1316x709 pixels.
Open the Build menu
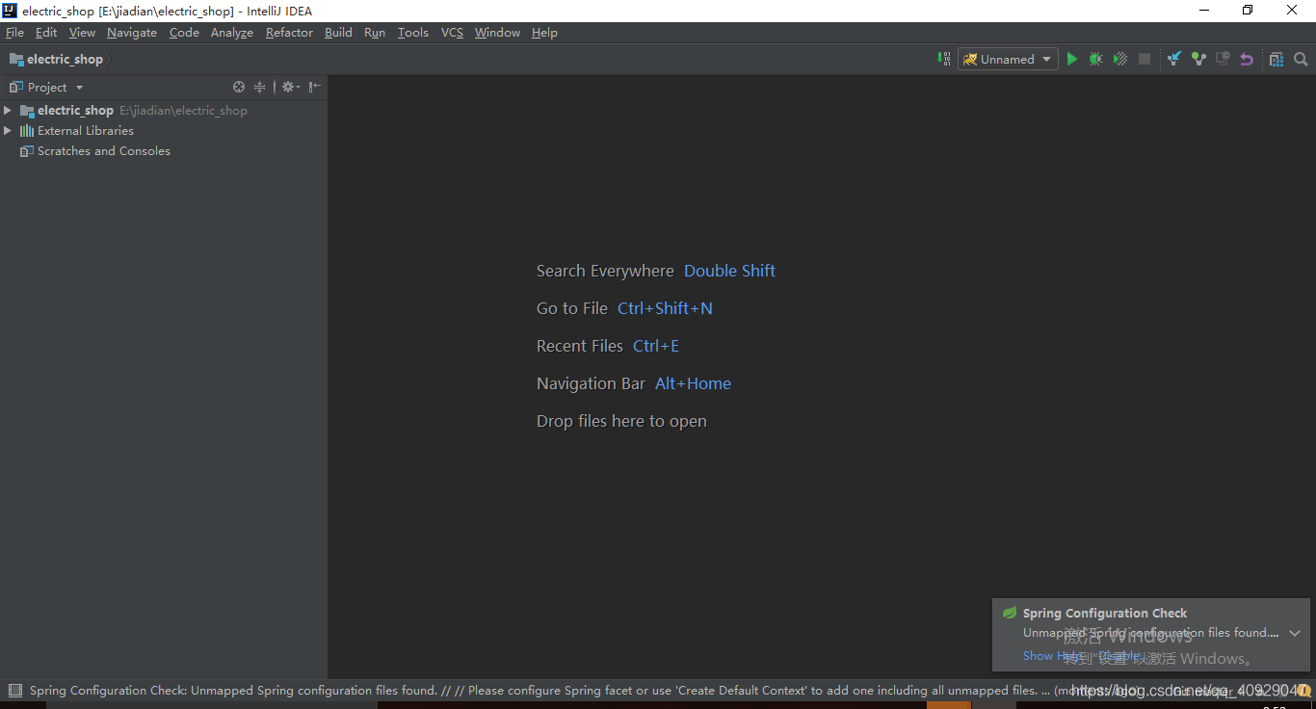tap(338, 32)
